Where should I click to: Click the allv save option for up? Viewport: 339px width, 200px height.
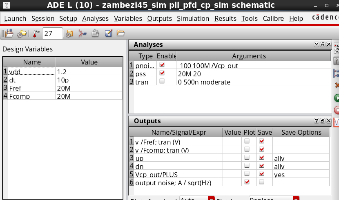click(x=301, y=158)
